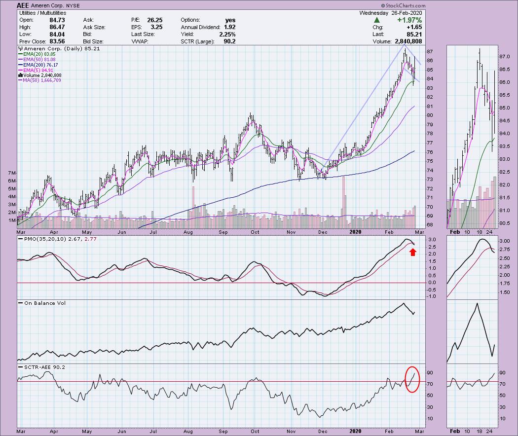518x436 pixels.
Task: Click the High value 86.47
Action: click(x=57, y=27)
